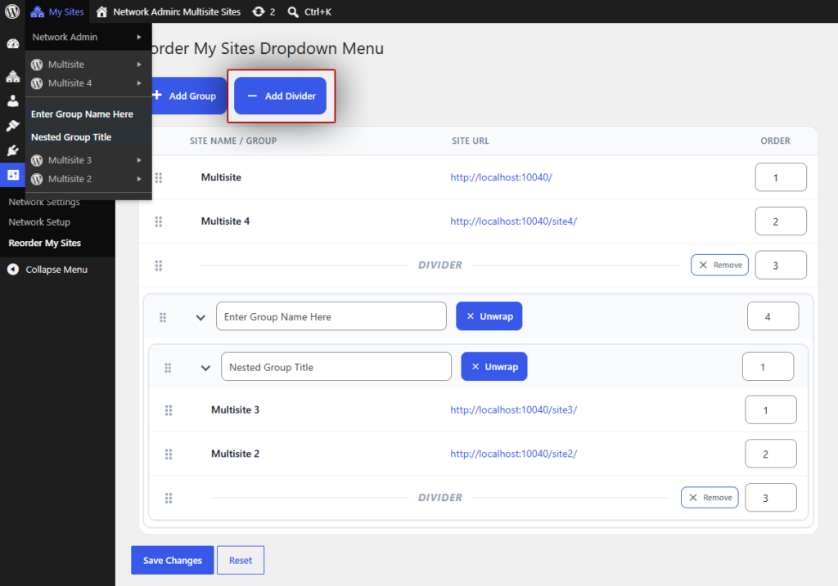Select Network Setup in the sidebar
Image resolution: width=838 pixels, height=586 pixels.
click(39, 222)
